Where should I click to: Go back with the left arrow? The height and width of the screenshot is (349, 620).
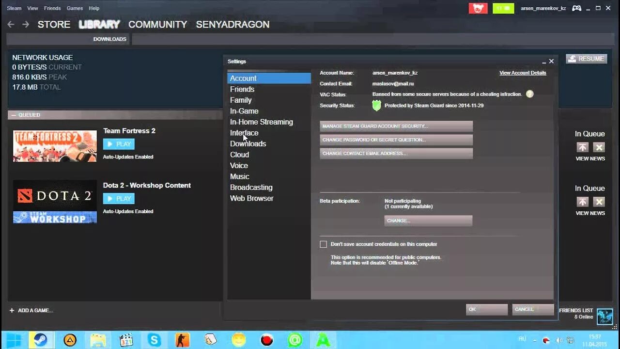tap(11, 24)
